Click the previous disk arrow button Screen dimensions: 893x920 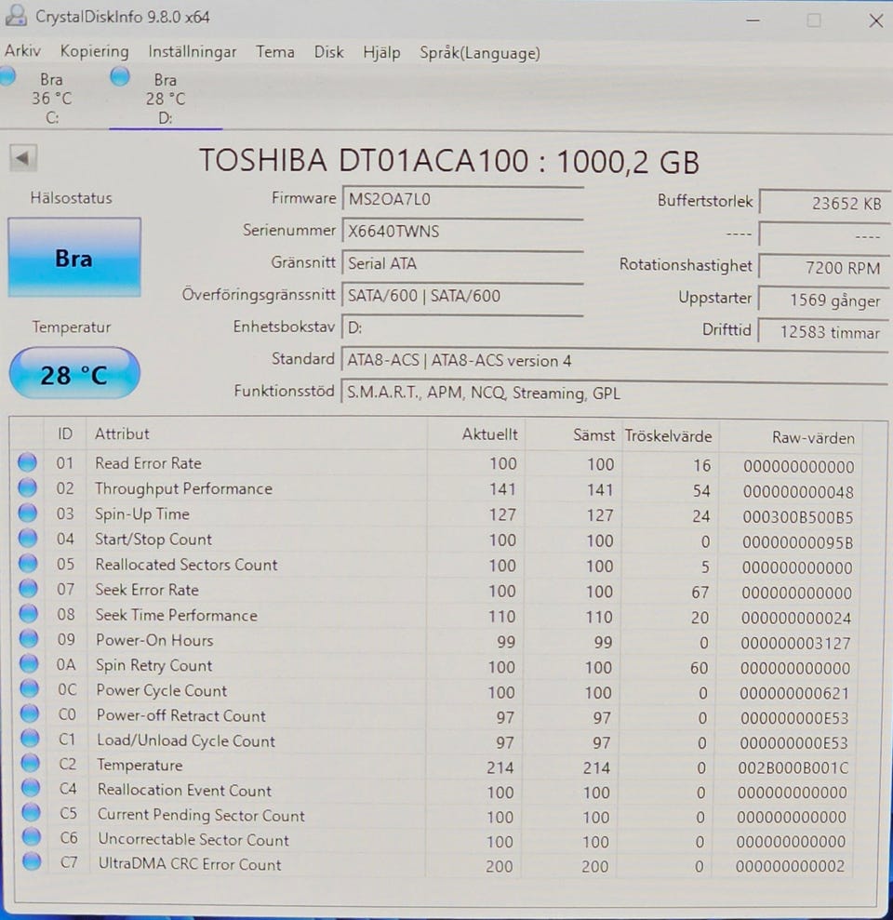click(23, 158)
